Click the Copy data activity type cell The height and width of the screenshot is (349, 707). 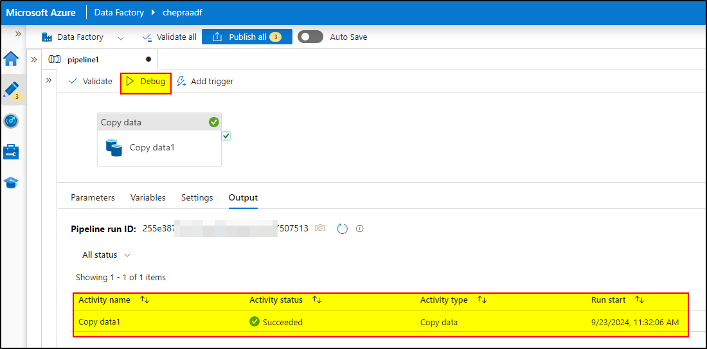[x=439, y=322]
